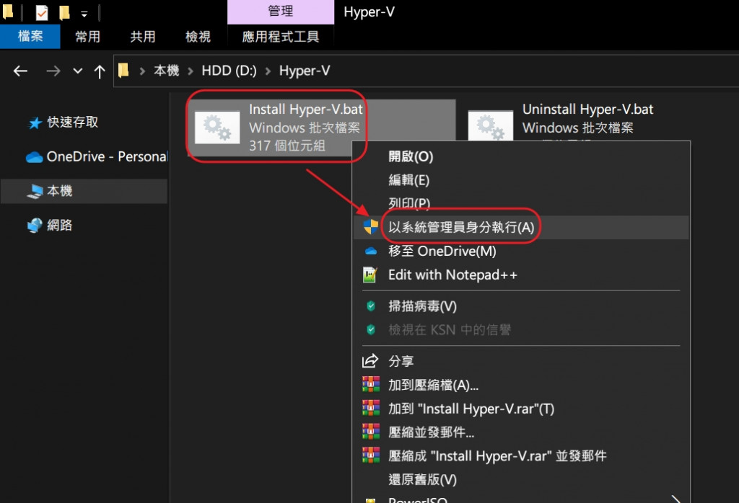Select 網路 in navigation pane
The height and width of the screenshot is (503, 739).
click(x=59, y=225)
